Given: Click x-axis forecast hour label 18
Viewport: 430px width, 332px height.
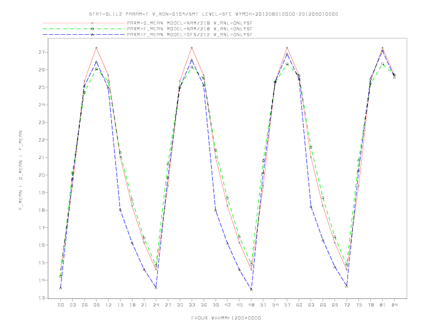Looking at the screenshot, I should click(132, 305).
